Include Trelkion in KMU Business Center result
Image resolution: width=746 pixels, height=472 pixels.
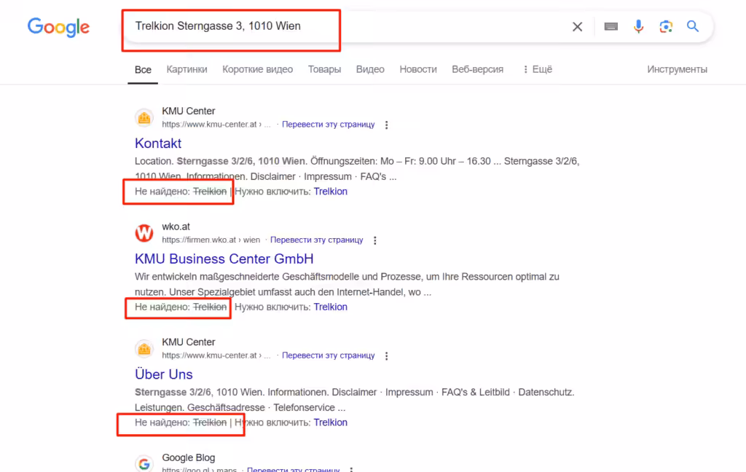[330, 307]
